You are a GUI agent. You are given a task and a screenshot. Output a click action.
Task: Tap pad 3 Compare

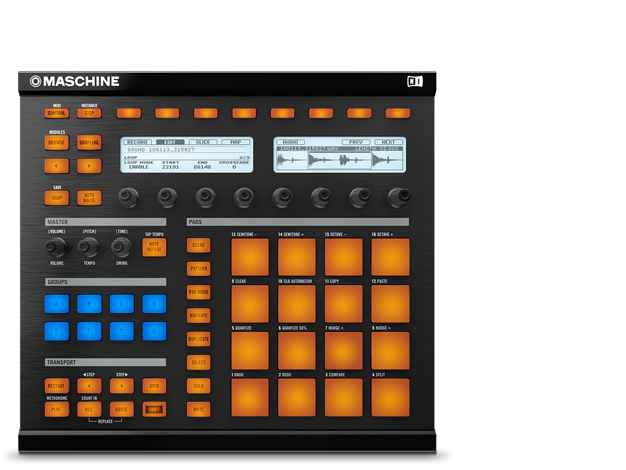point(343,398)
